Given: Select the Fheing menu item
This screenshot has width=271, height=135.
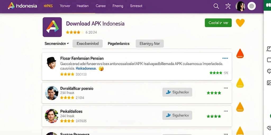Looking at the screenshot, I should 118,6.
